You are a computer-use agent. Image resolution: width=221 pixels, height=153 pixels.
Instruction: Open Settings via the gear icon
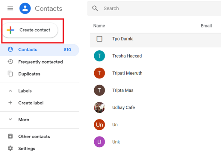click(x=10, y=149)
